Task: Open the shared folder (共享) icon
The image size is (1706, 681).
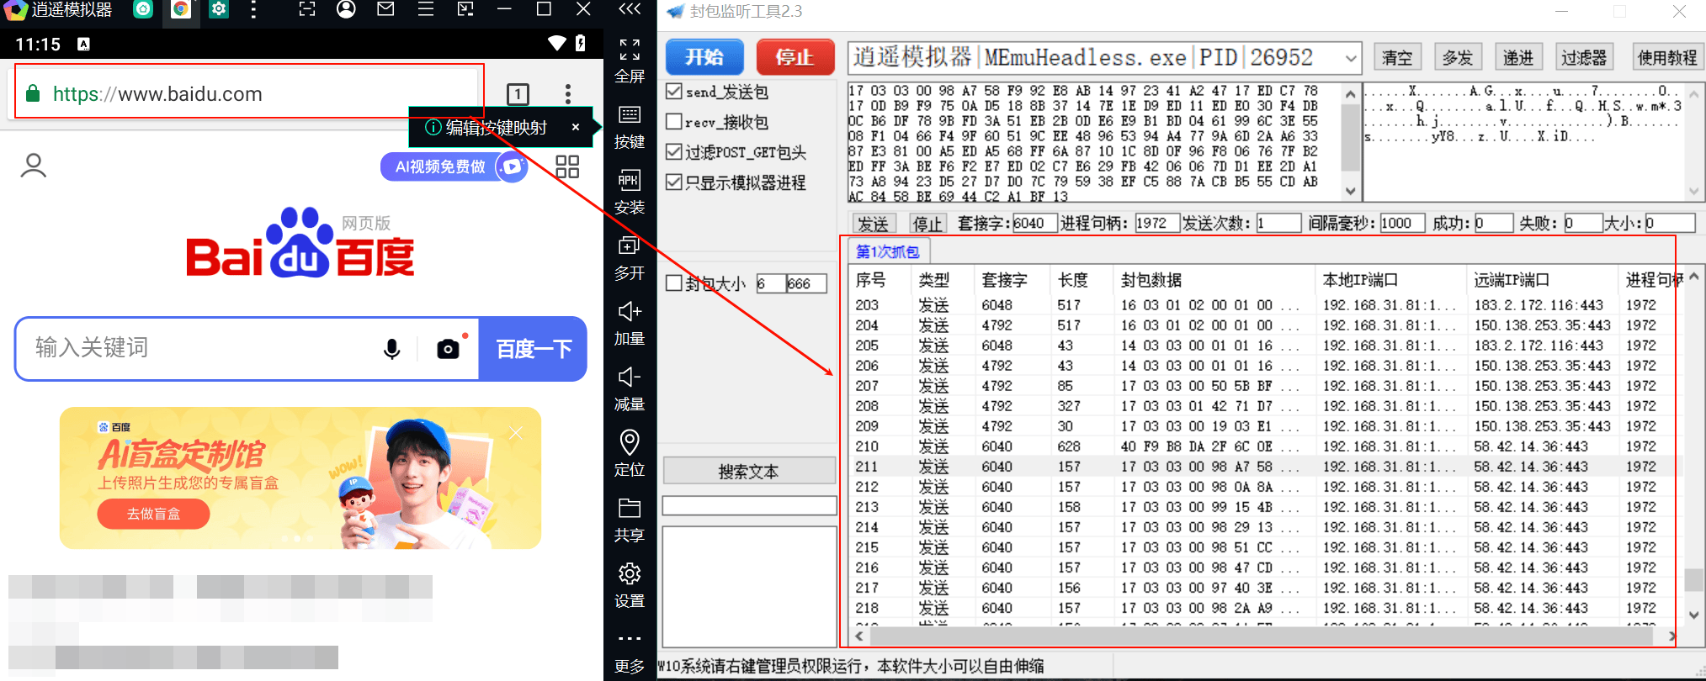Action: tap(629, 520)
